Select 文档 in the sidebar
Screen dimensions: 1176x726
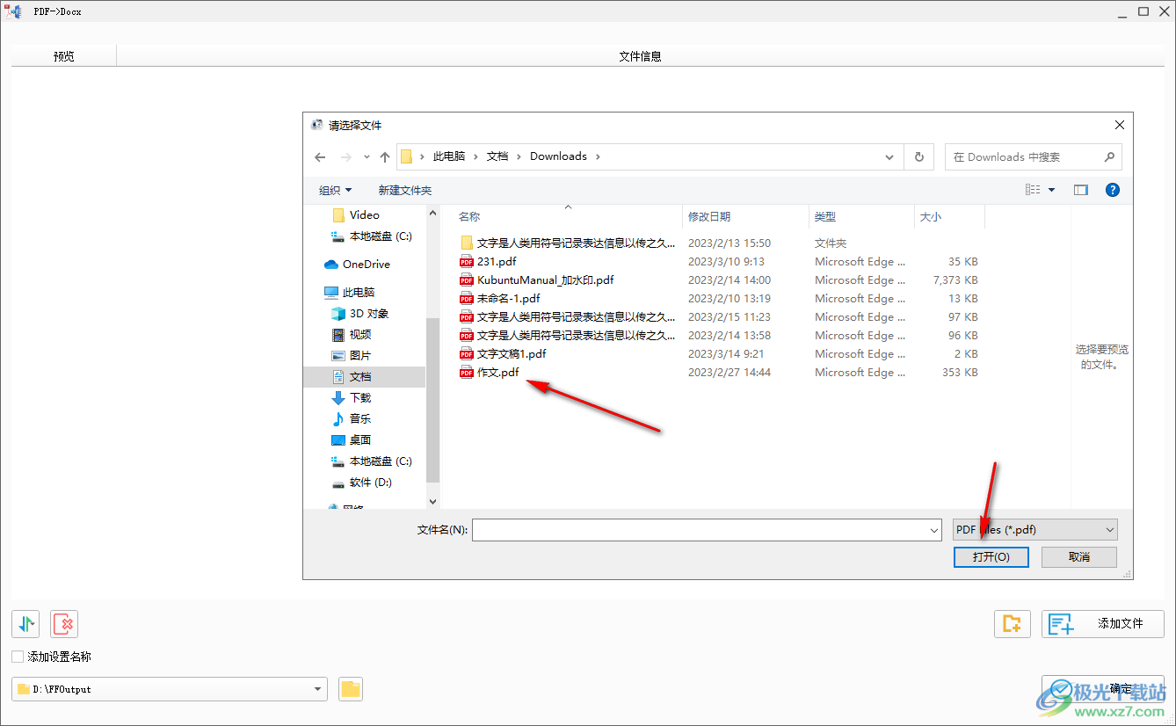(x=365, y=376)
